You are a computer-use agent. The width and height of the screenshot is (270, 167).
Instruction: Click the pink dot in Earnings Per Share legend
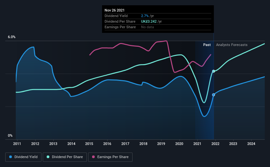93,157
